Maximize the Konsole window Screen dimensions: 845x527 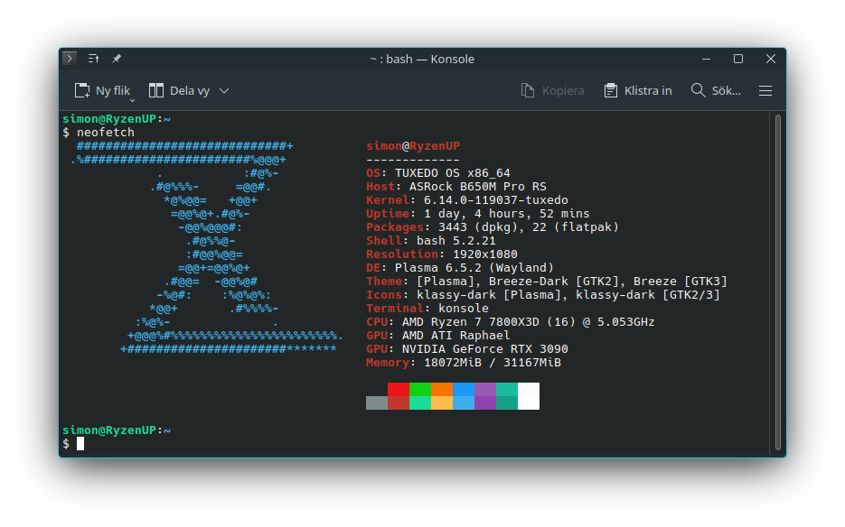(x=738, y=59)
